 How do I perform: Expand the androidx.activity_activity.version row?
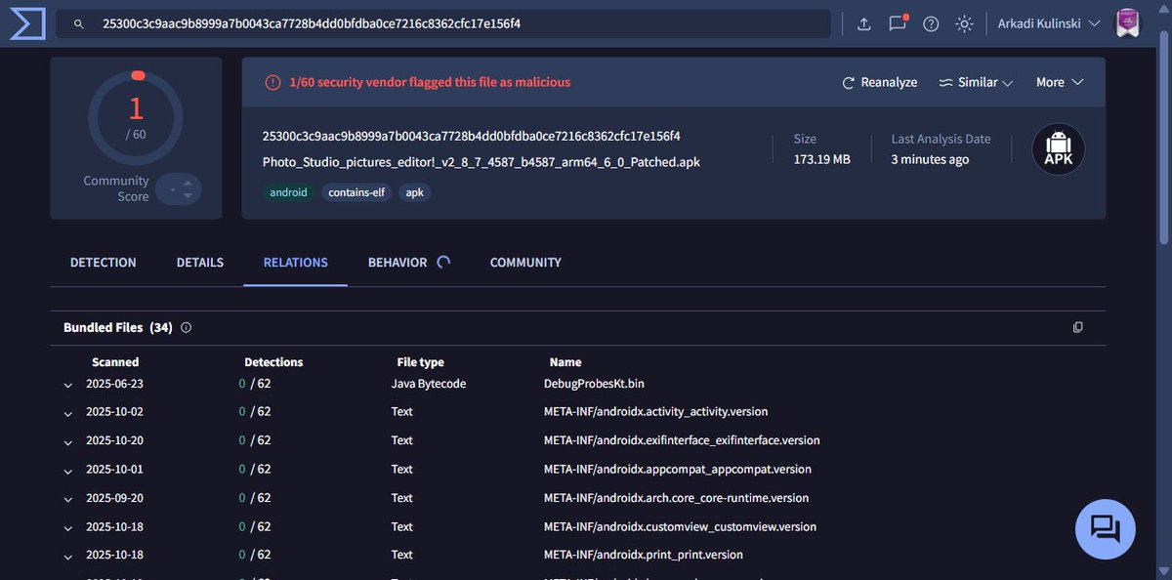(68, 414)
